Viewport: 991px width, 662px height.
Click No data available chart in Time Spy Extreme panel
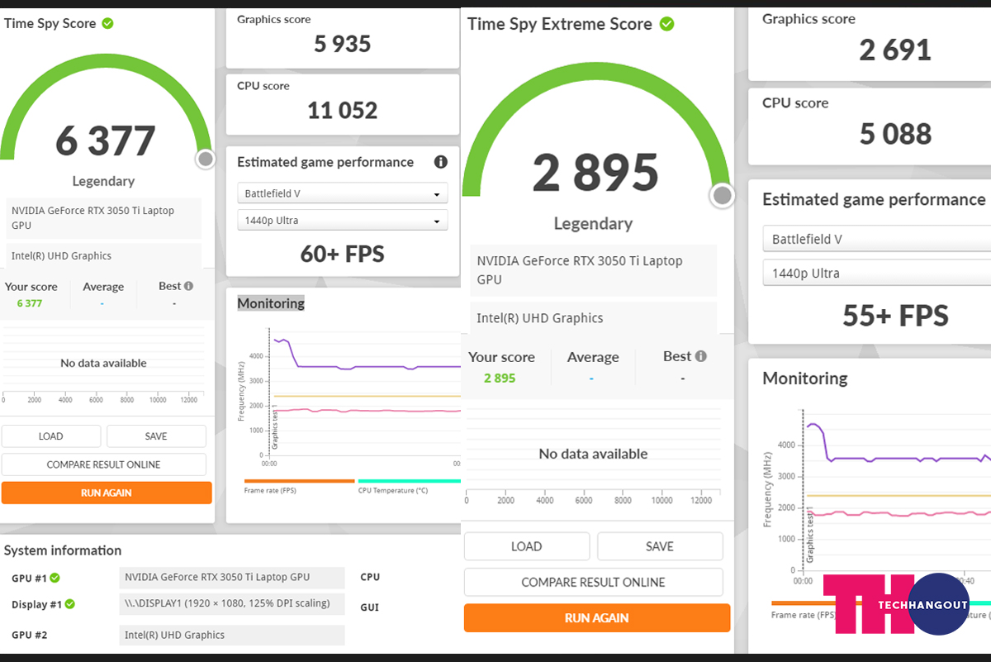click(x=593, y=454)
